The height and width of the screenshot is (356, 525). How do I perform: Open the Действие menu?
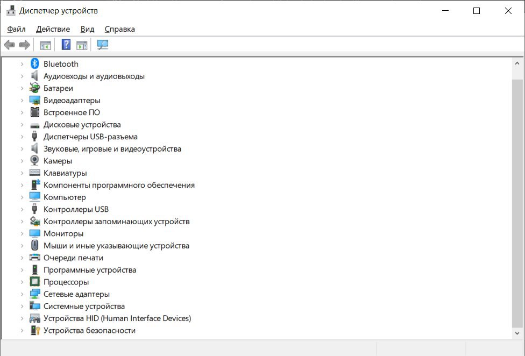point(53,29)
